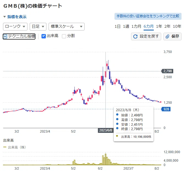Click the 2,500 price axis label
This screenshot has height=171, width=184.
[168, 77]
